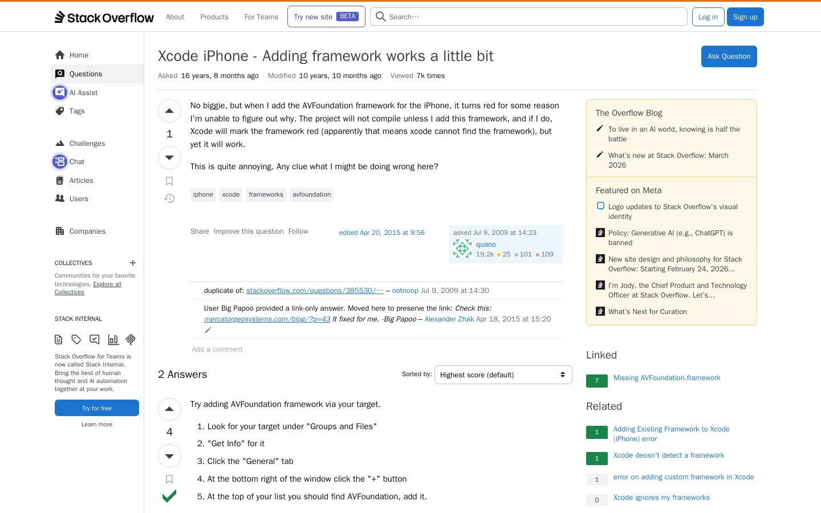Click the Stack Internal stacked-layers icon

(x=131, y=340)
